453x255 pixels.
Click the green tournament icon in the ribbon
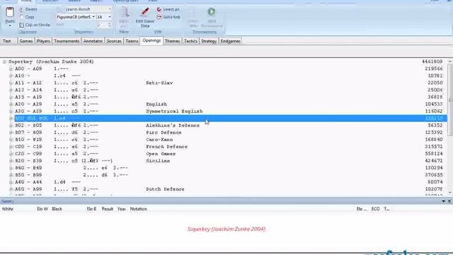pyautogui.click(x=212, y=12)
